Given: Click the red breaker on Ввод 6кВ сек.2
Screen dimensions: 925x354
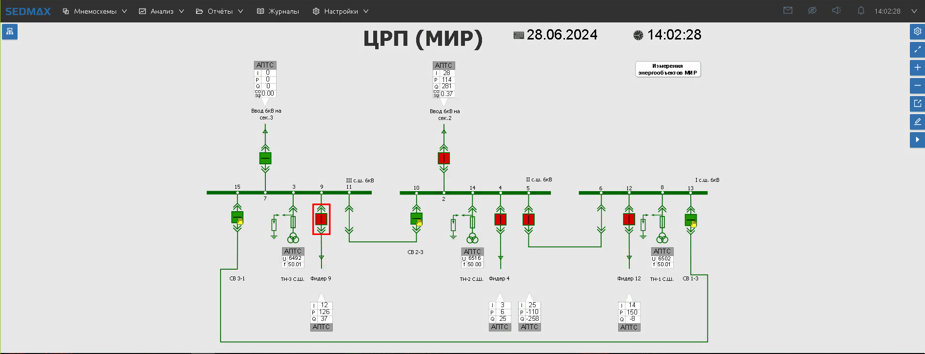Looking at the screenshot, I should coord(443,158).
